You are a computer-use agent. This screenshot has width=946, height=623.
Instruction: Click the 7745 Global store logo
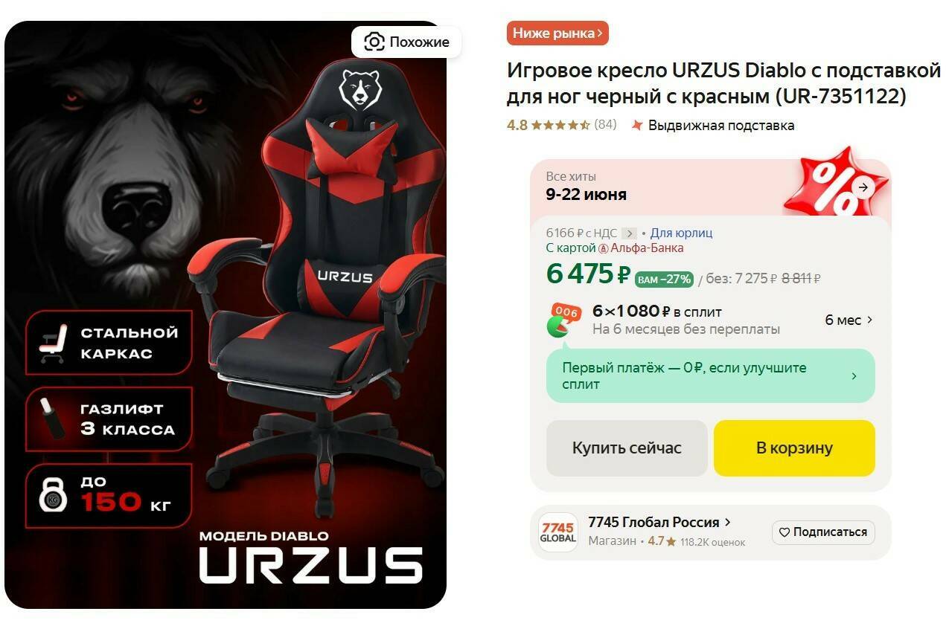click(557, 532)
